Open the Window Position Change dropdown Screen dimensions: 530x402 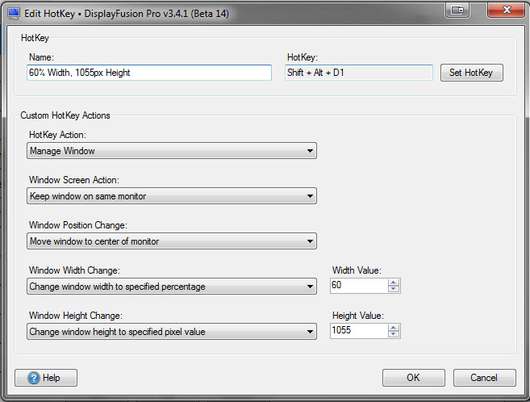[171, 241]
